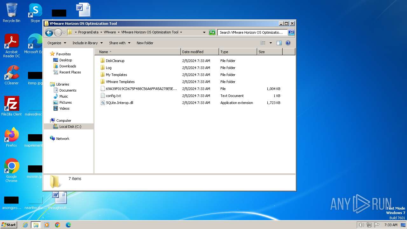Screen dimensions: 407x229
Task: Open the recent pages dropdown next to Forward
Action: pyautogui.click(x=64, y=32)
